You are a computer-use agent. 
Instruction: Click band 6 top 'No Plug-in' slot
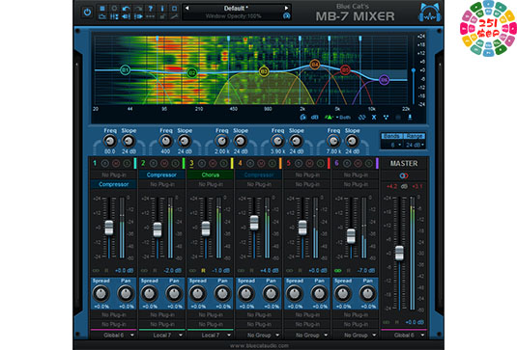click(356, 175)
